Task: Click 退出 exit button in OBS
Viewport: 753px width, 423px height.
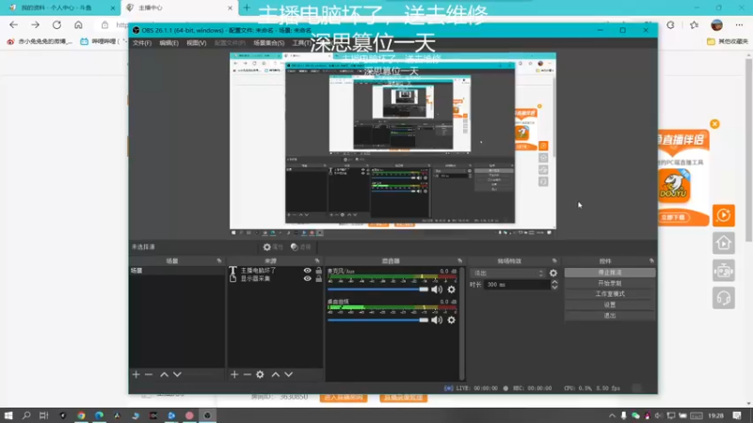Action: click(x=610, y=316)
